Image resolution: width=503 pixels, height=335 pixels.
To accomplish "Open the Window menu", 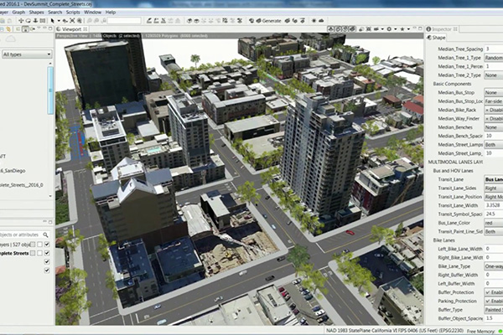I will coord(92,13).
